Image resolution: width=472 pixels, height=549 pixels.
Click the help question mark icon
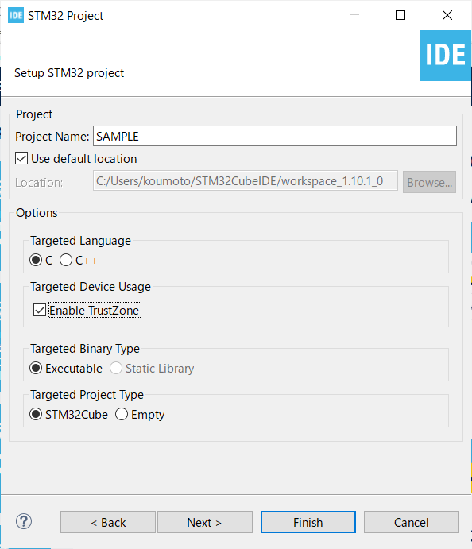pos(24,522)
